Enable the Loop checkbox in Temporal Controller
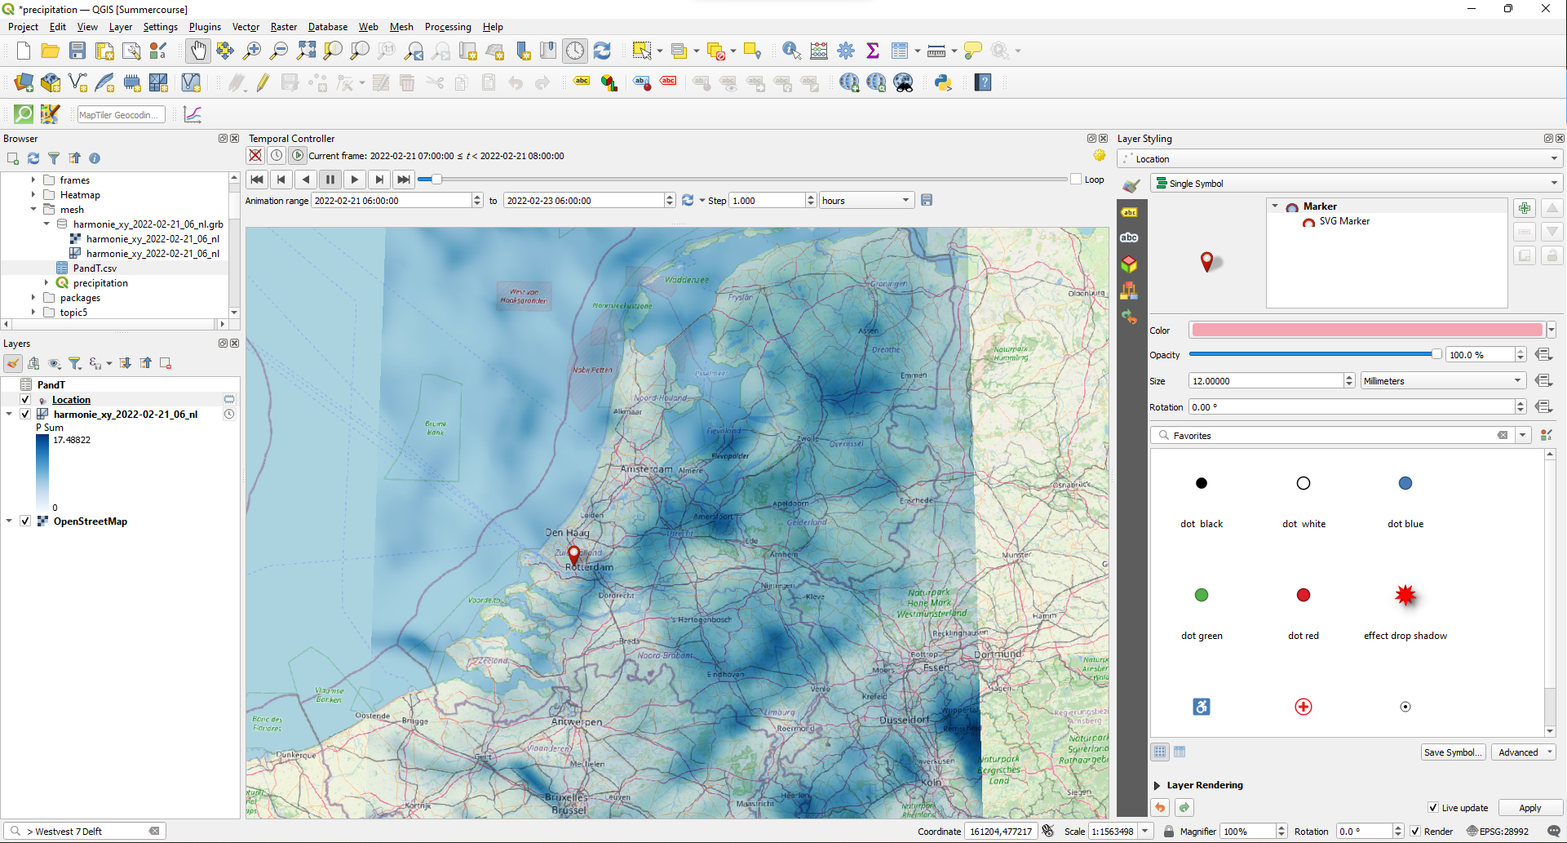1567x843 pixels. [x=1076, y=179]
